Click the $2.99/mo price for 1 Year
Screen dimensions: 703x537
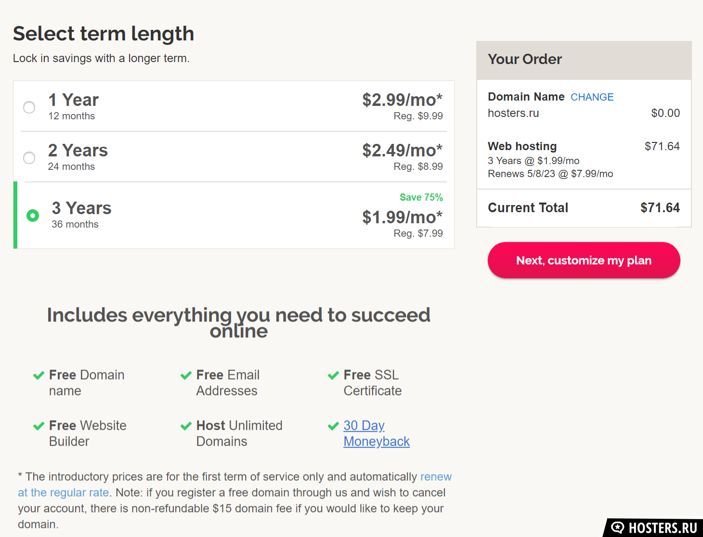click(402, 100)
